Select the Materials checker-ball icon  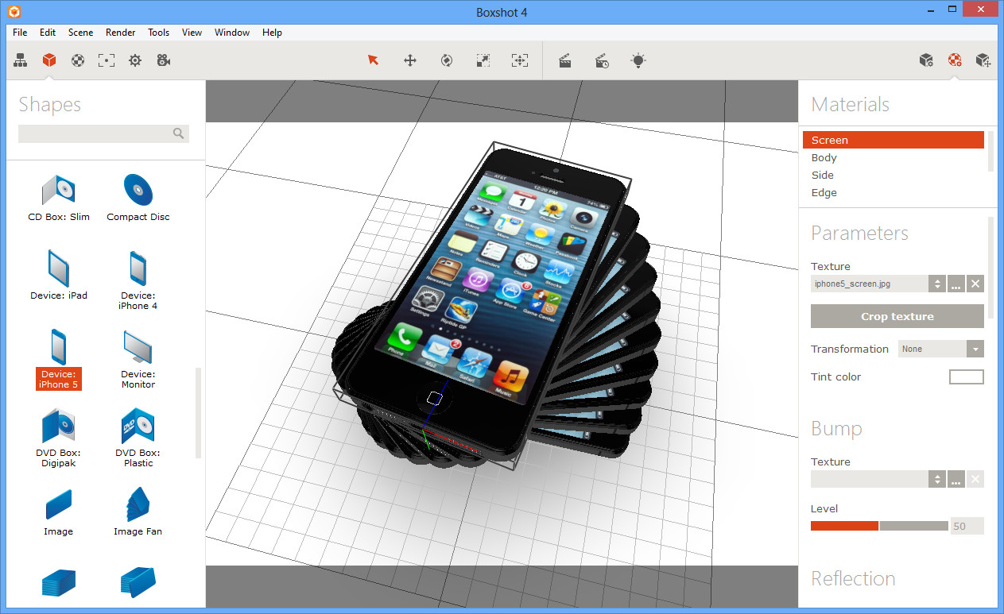tap(955, 60)
